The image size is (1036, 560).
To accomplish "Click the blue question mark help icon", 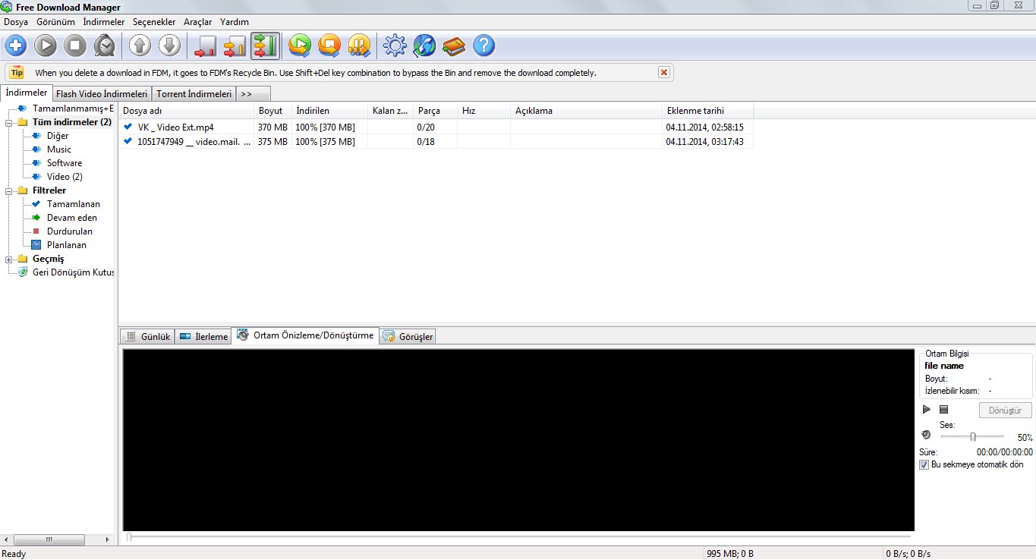I will pyautogui.click(x=483, y=46).
